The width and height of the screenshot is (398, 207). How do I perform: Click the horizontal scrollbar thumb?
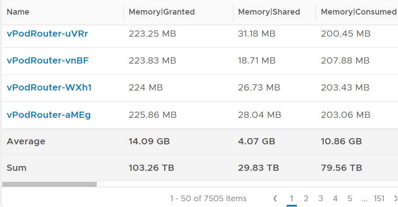point(49,184)
